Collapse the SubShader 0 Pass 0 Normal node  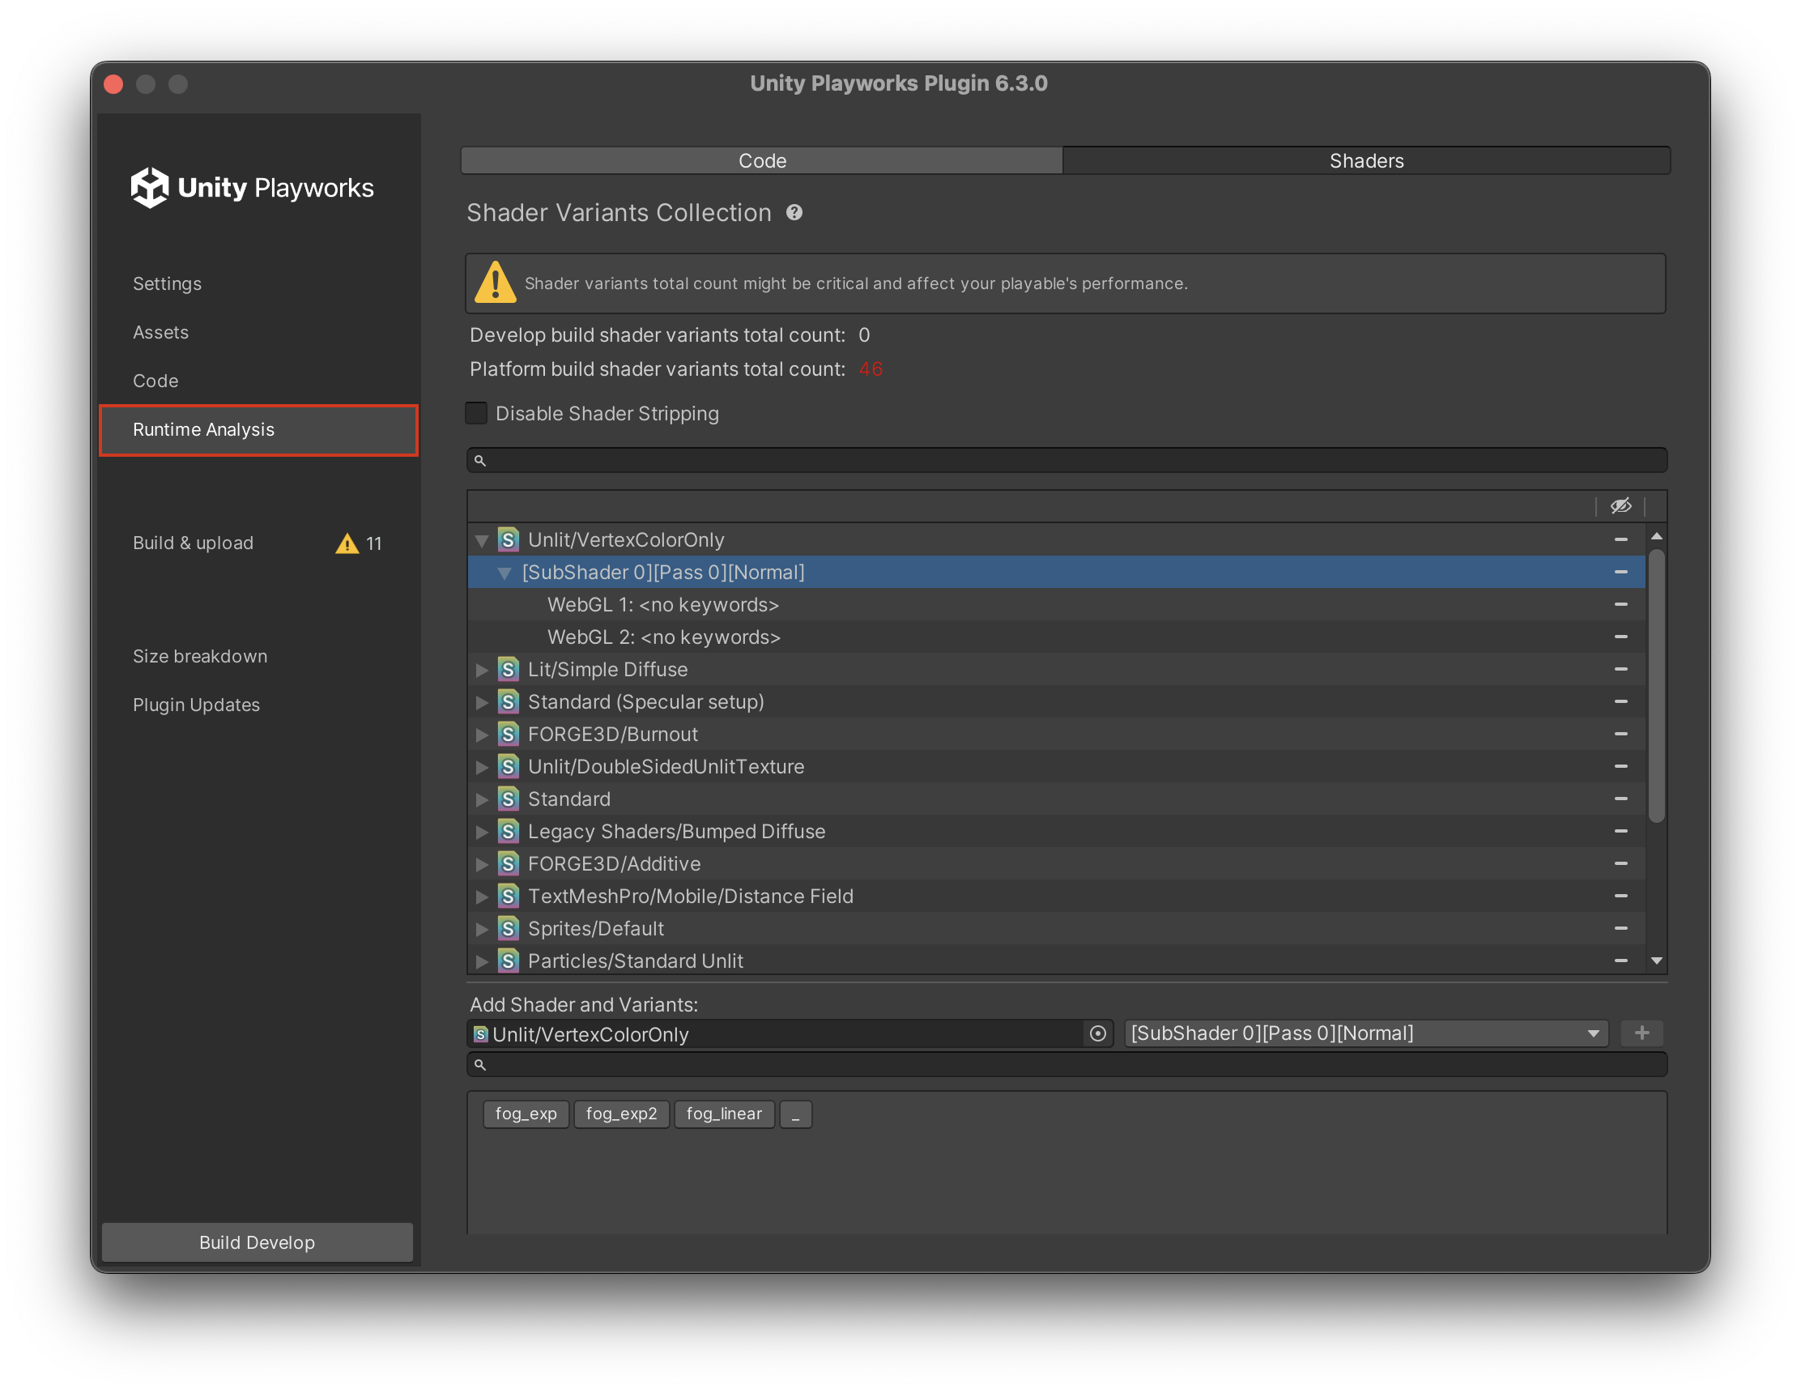(504, 573)
